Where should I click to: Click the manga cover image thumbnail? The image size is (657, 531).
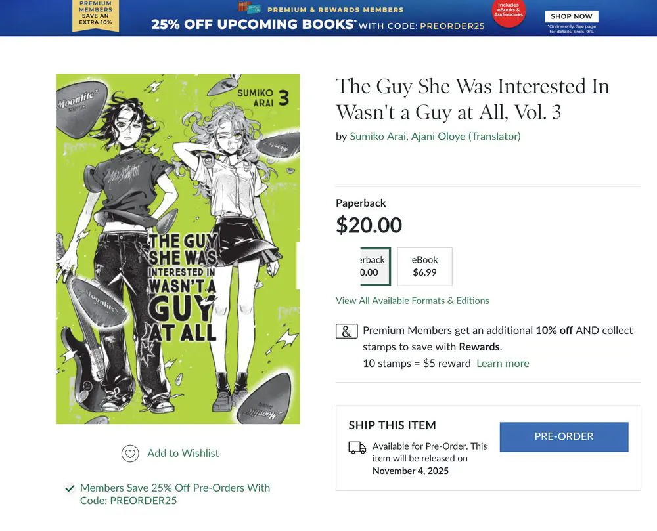coord(177,249)
